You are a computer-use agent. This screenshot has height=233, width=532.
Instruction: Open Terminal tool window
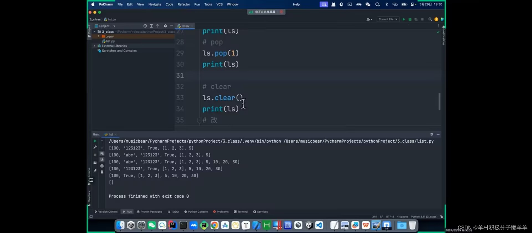(241, 212)
